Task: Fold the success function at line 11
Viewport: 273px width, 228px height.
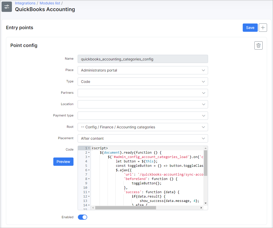Action: [89, 192]
